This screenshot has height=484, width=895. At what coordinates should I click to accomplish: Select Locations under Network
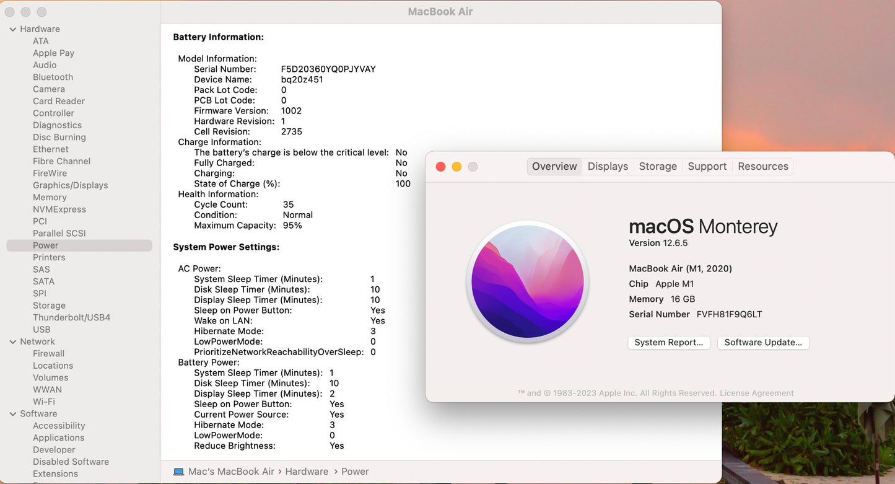pyautogui.click(x=53, y=366)
